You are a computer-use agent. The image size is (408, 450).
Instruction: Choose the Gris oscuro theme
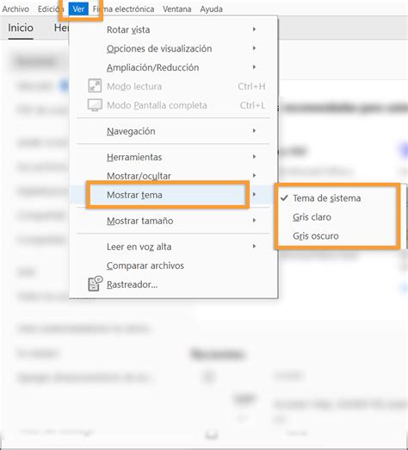316,236
